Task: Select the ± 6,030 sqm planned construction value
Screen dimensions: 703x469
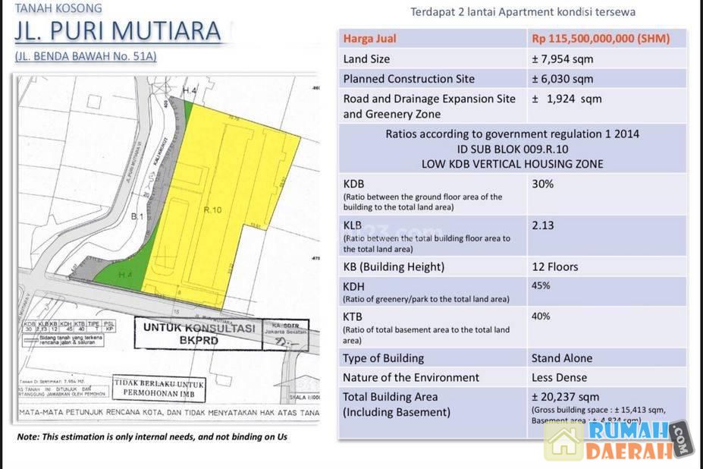Action: pos(563,79)
